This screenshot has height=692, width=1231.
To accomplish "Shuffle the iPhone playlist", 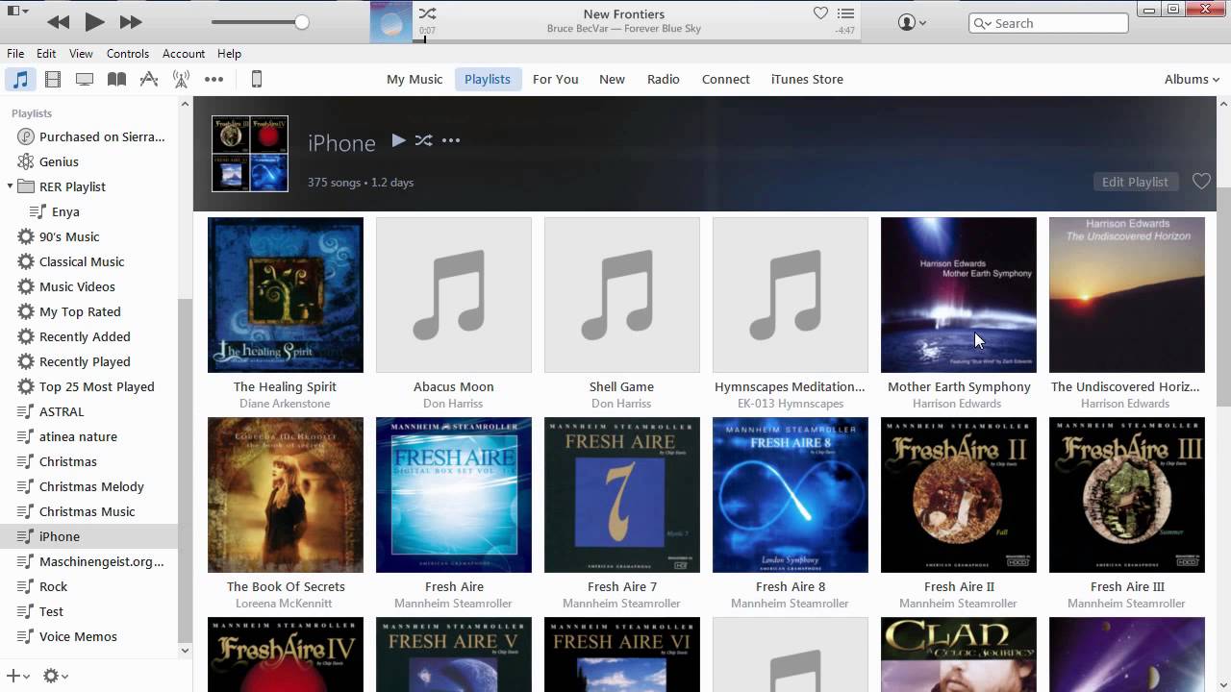I will (x=423, y=140).
